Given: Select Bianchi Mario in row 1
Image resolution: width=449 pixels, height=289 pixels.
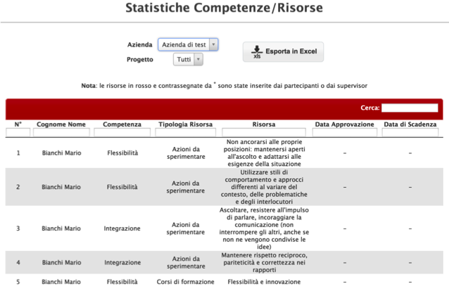Looking at the screenshot, I should click(x=61, y=153).
